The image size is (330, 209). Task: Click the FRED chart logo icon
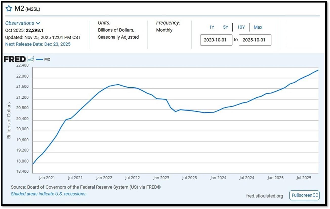point(30,59)
